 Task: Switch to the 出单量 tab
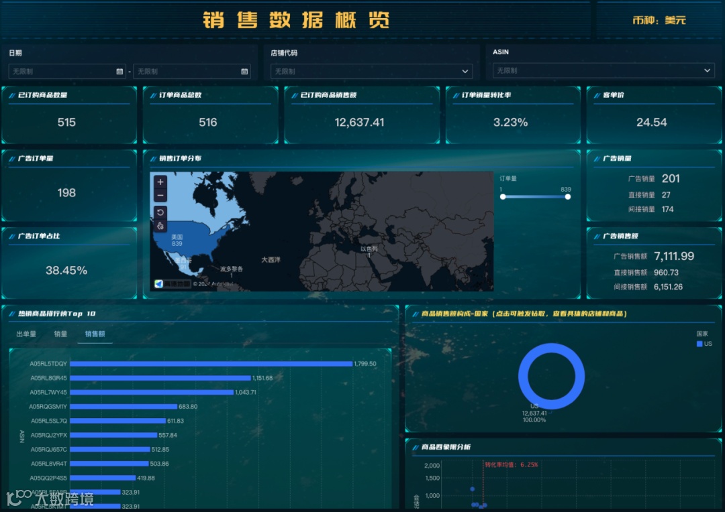point(26,333)
